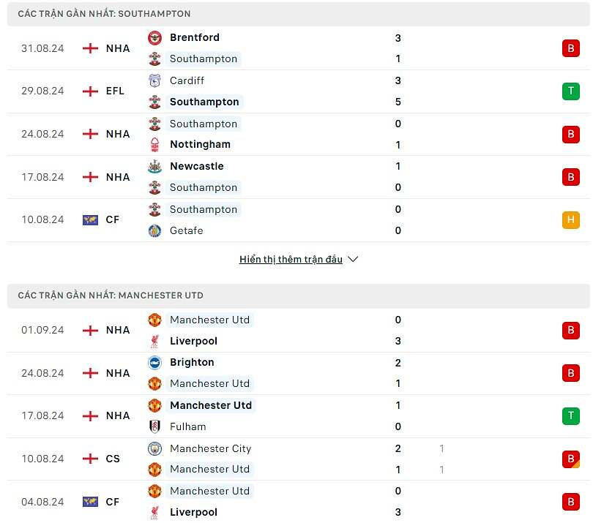Click the Nottingham club crest icon

(x=154, y=145)
